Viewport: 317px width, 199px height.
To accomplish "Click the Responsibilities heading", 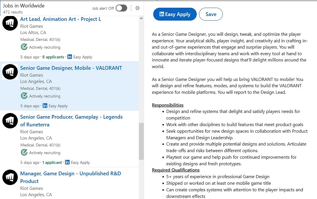I will coord(168,105).
